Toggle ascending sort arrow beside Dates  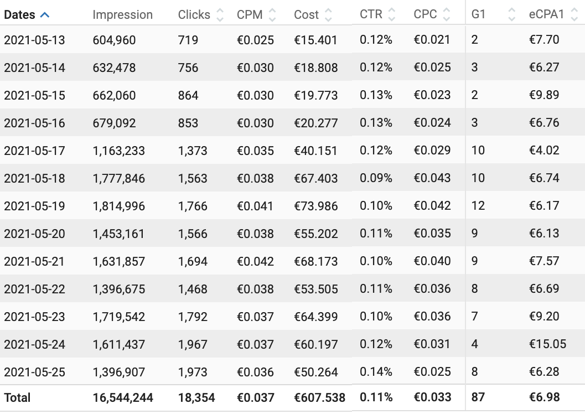[45, 15]
